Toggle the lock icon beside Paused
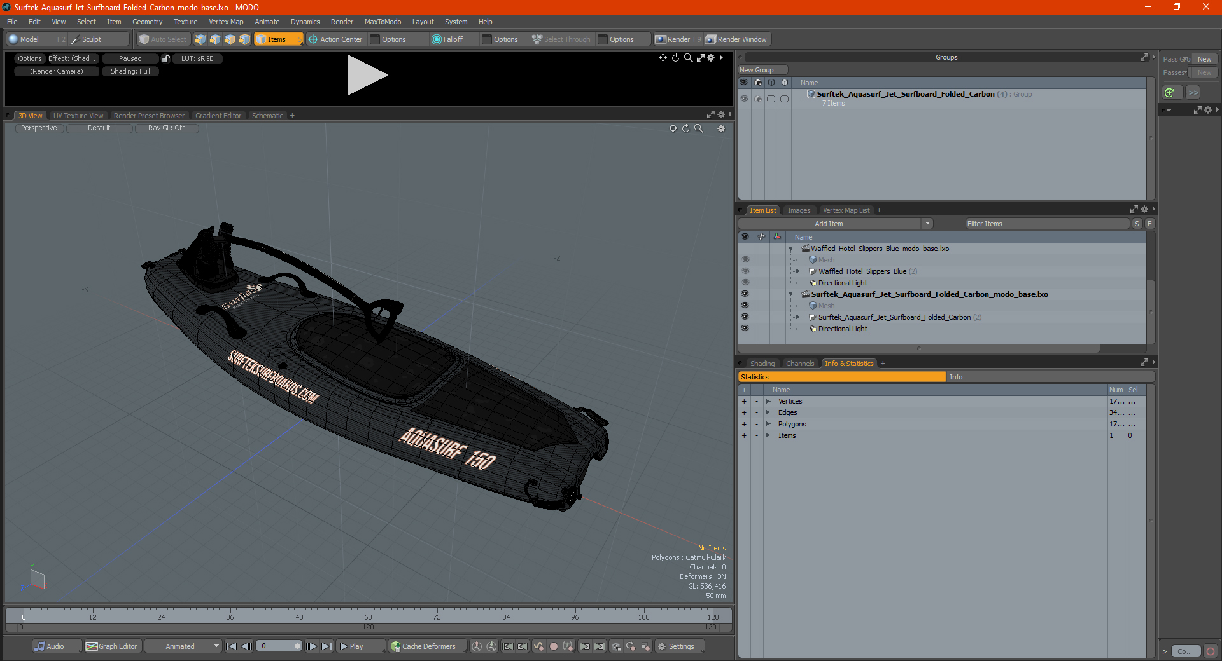Image resolution: width=1222 pixels, height=661 pixels. pos(165,58)
